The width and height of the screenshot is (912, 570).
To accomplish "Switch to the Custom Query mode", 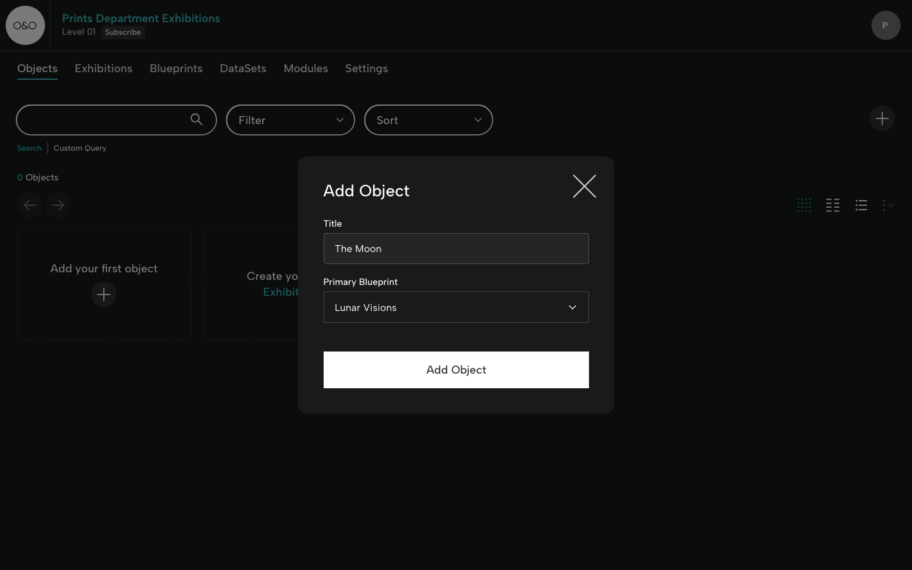I will pos(80,148).
